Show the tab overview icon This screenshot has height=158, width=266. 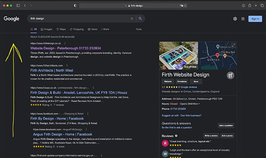point(262,6)
